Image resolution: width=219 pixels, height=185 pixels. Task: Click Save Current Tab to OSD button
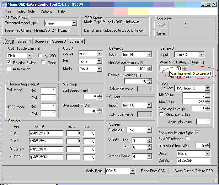pyautogui.click(x=194, y=171)
